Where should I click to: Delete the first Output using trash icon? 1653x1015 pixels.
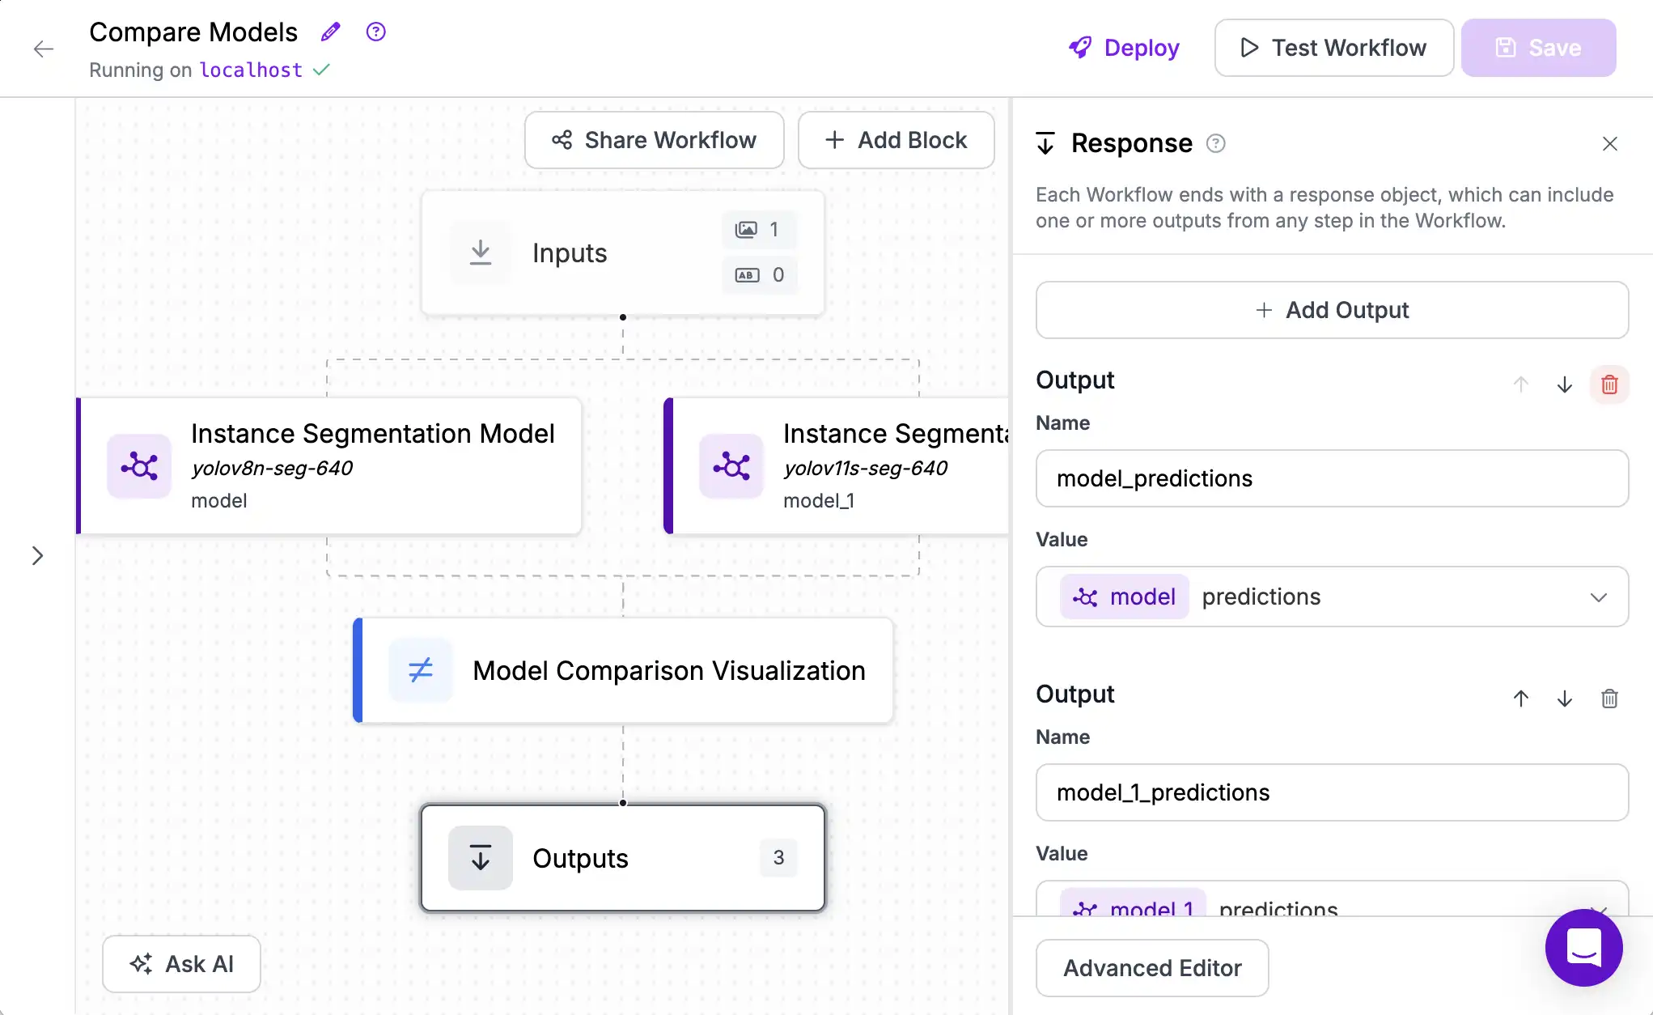click(x=1609, y=384)
